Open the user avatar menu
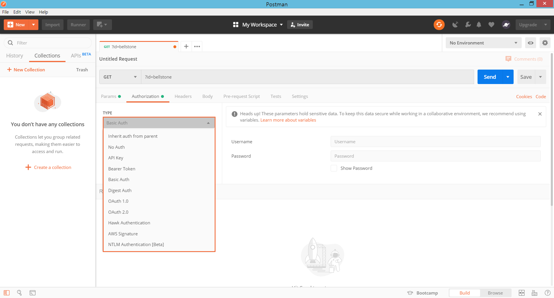This screenshot has width=554, height=298. (x=506, y=25)
